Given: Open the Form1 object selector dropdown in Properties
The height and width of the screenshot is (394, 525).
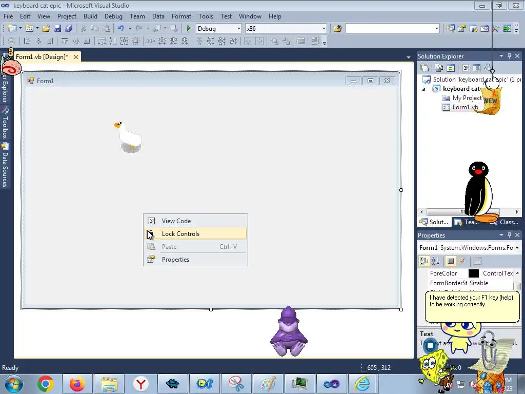Looking at the screenshot, I should pyautogui.click(x=517, y=248).
